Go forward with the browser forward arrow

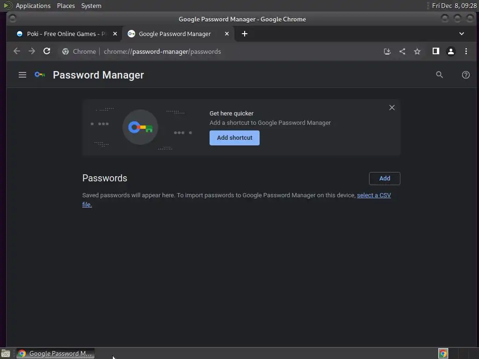pos(32,51)
